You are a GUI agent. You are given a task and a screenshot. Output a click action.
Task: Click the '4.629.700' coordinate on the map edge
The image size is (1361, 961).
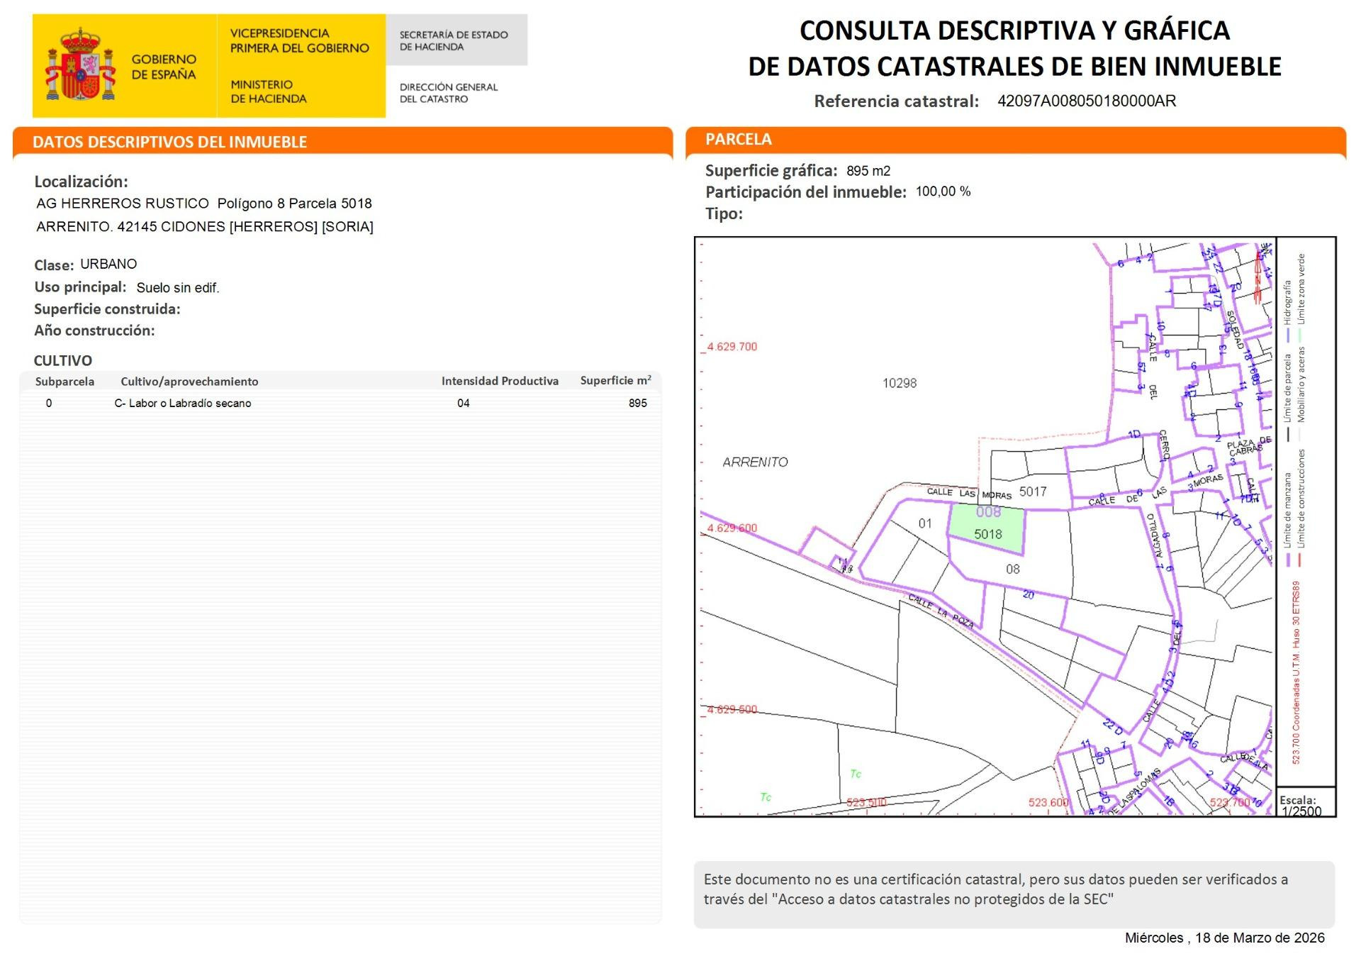pos(732,347)
